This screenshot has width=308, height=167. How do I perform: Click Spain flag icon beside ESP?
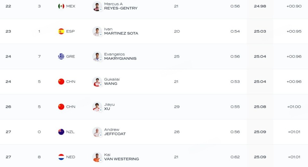coord(61,31)
